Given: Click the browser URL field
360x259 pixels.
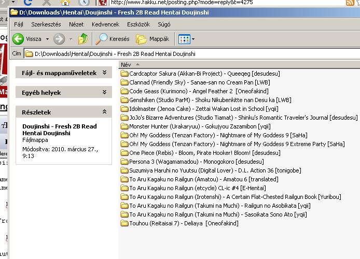Looking at the screenshot, I should [226, 3].
